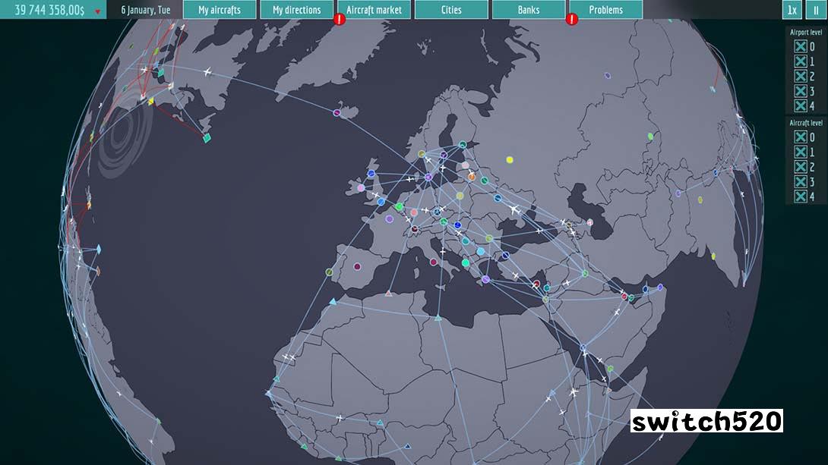Select the purple airport marker in southern Greece
Screen dimensions: 828x465
485,279
